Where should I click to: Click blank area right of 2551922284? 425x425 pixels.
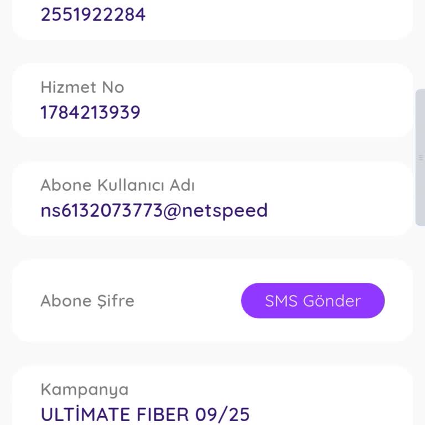pos(277,14)
